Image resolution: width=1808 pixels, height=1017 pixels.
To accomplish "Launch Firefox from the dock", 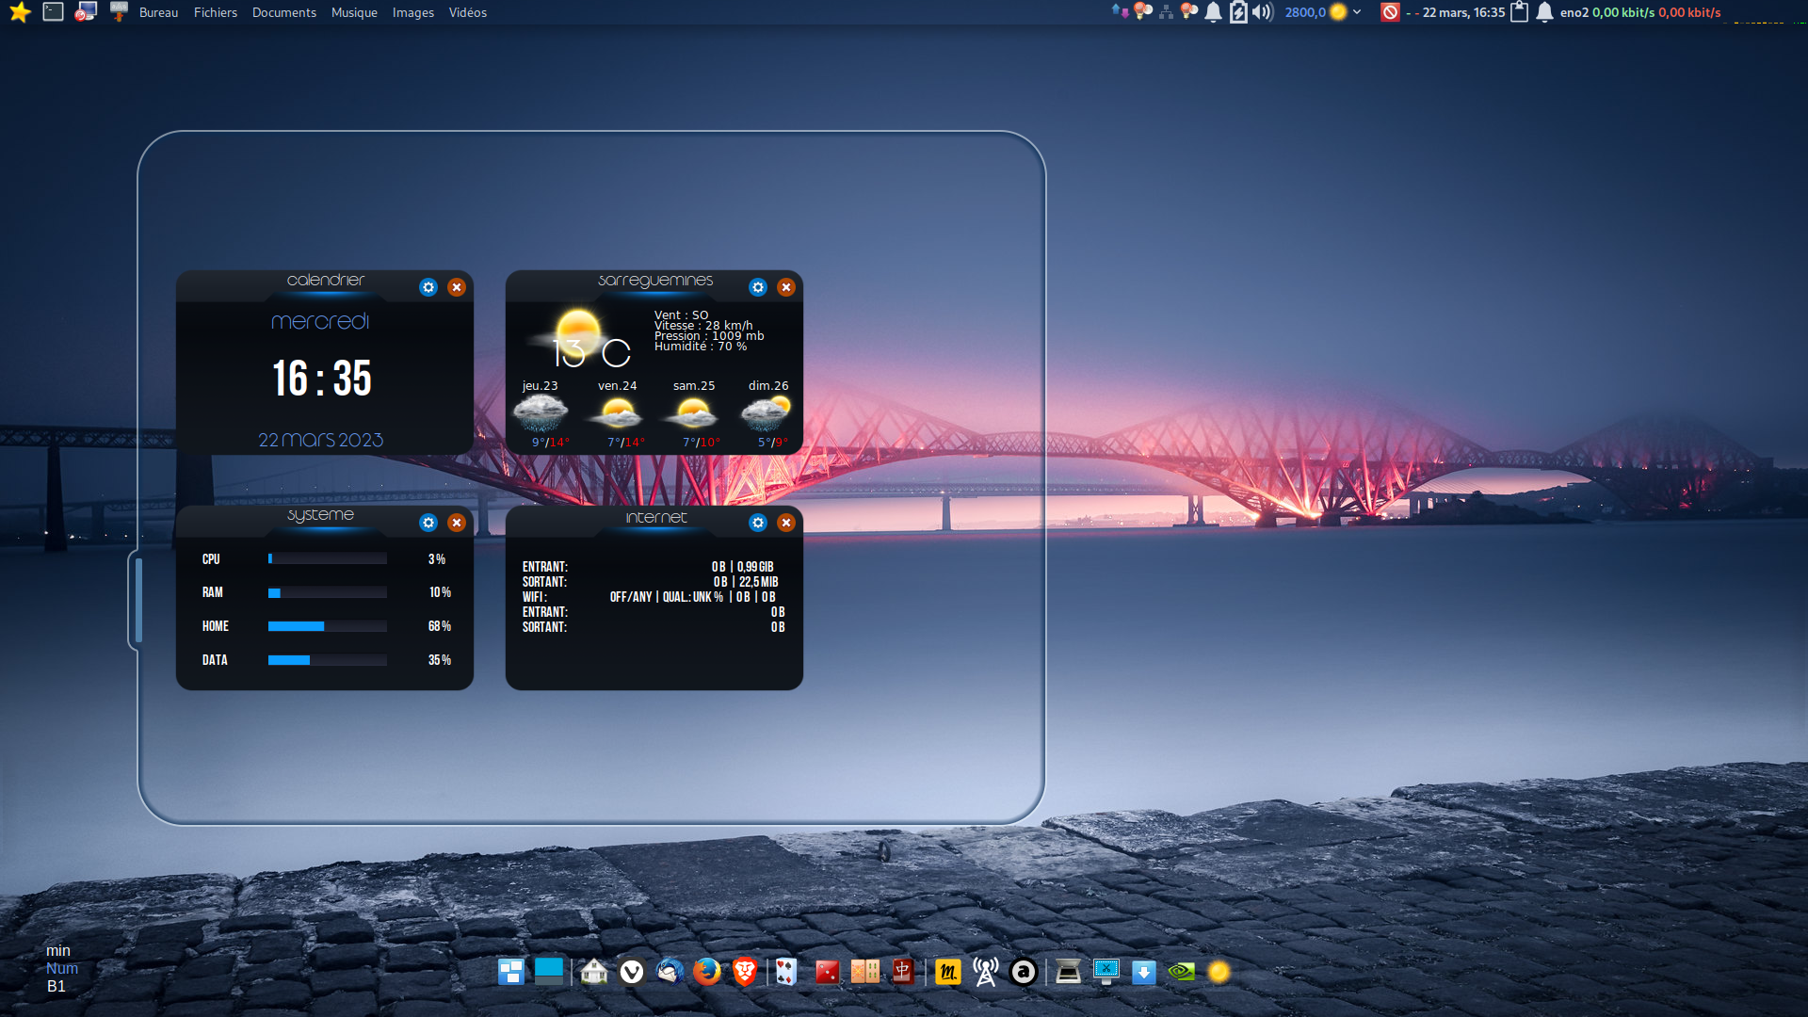I will point(706,971).
